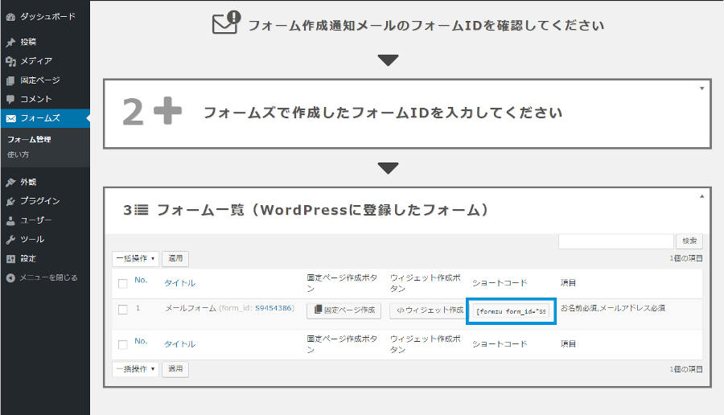The image size is (724, 415).
Task: Click the pushpin icon next to 投稿
Action: pos(10,43)
